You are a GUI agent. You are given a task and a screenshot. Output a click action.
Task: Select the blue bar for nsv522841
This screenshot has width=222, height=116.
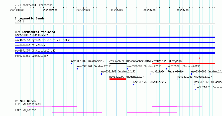click(x=115, y=37)
